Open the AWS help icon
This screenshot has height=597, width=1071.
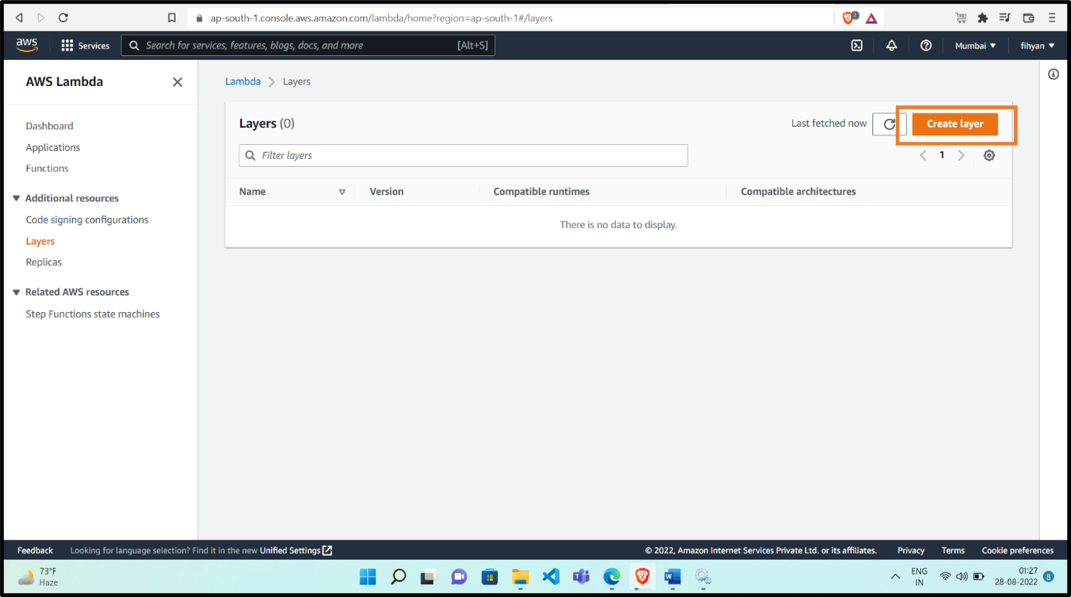click(926, 45)
